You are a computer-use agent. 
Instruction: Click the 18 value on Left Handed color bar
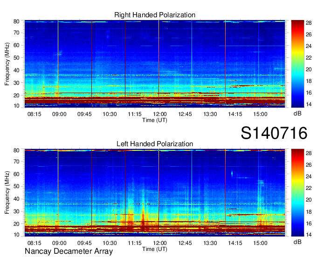[309, 212]
